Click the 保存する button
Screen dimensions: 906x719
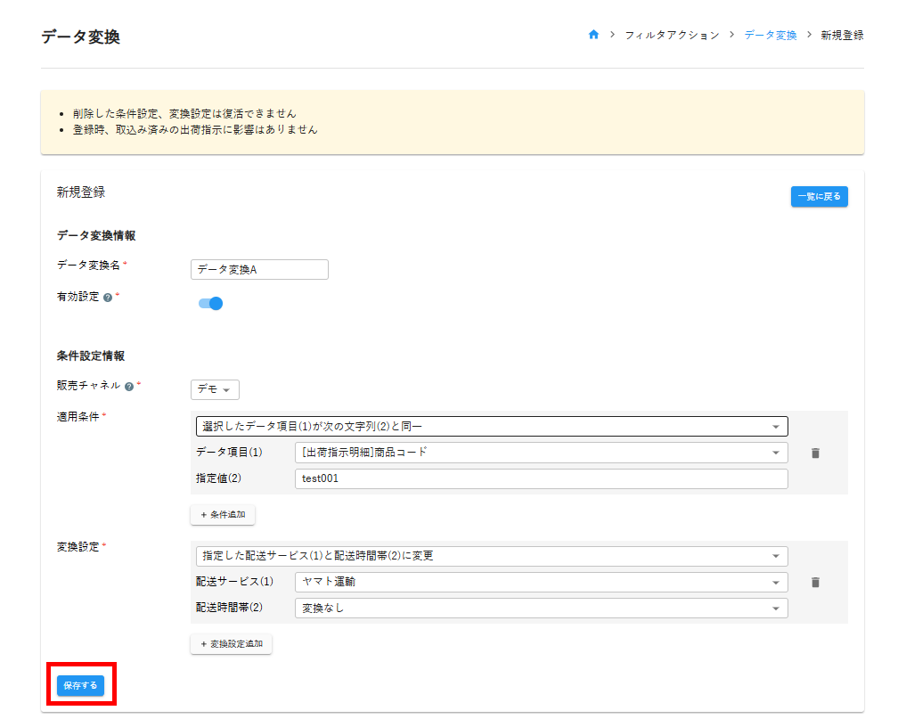tap(80, 685)
